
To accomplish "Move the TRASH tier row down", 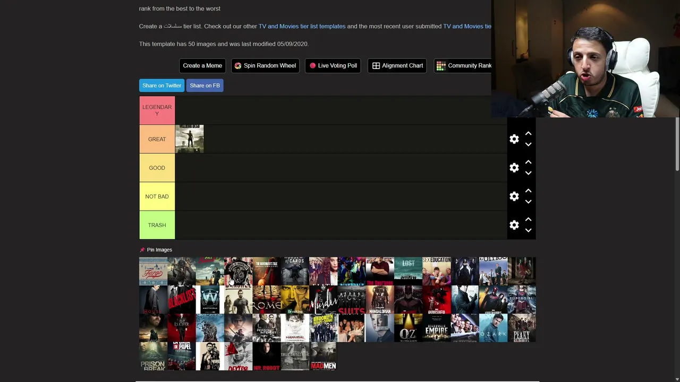I will coord(528,230).
